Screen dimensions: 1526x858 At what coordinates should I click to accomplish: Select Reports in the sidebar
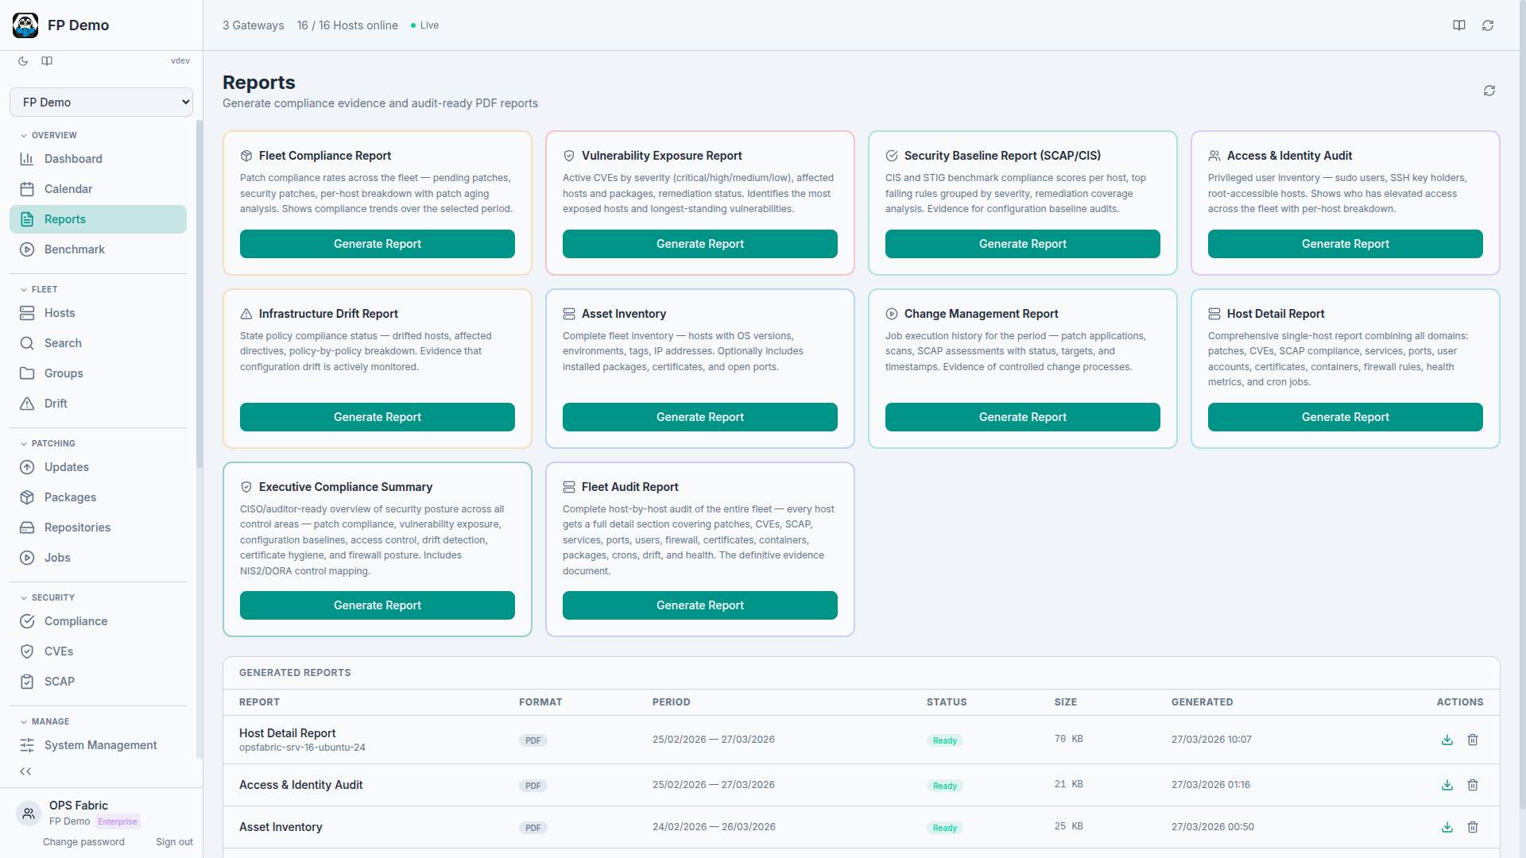pyautogui.click(x=64, y=219)
